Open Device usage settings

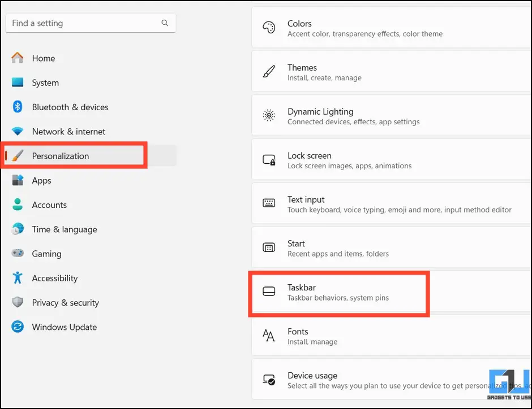click(x=392, y=380)
